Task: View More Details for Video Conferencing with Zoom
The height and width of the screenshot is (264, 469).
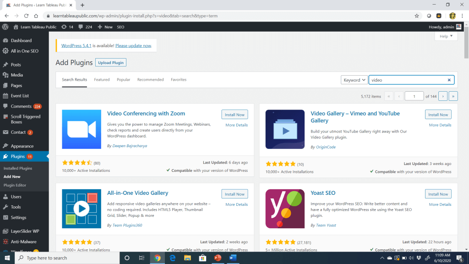Action: coord(237,125)
